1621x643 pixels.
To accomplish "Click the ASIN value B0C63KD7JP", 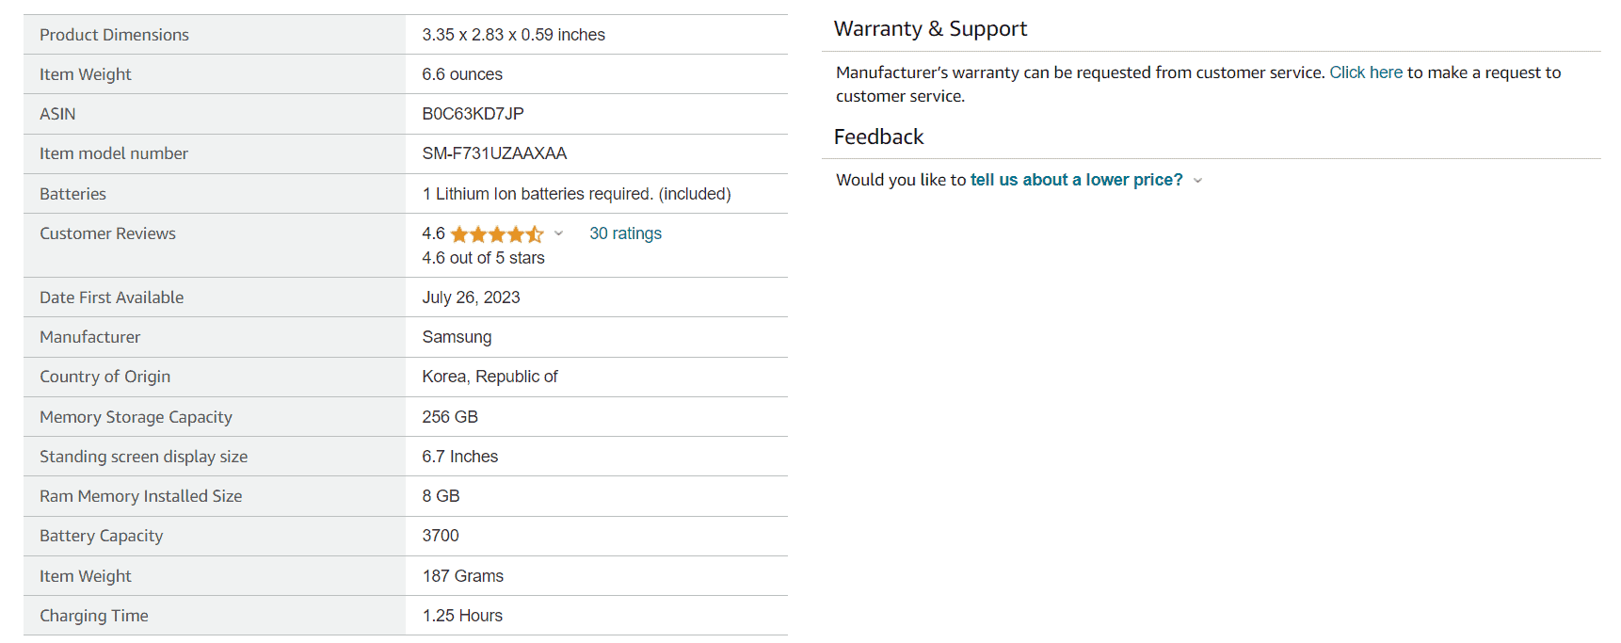I will [x=473, y=114].
